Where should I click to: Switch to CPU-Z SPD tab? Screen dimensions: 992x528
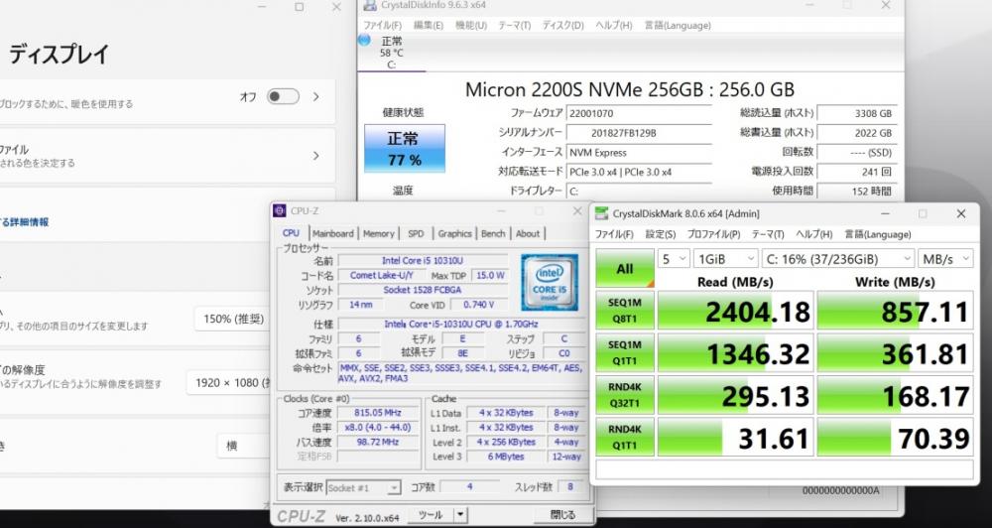pos(416,233)
